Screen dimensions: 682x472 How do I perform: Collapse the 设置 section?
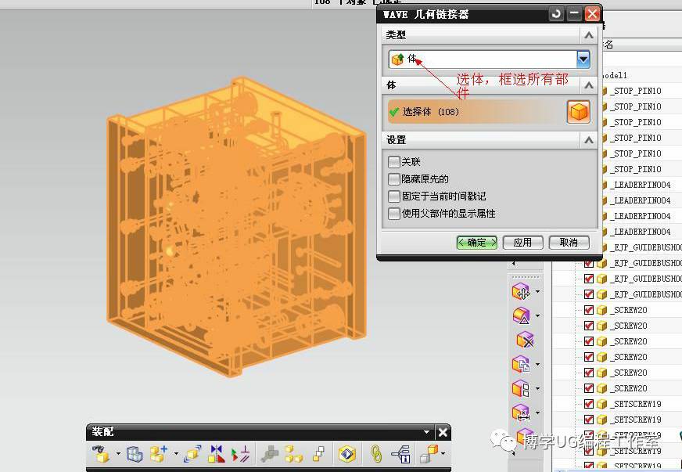588,140
